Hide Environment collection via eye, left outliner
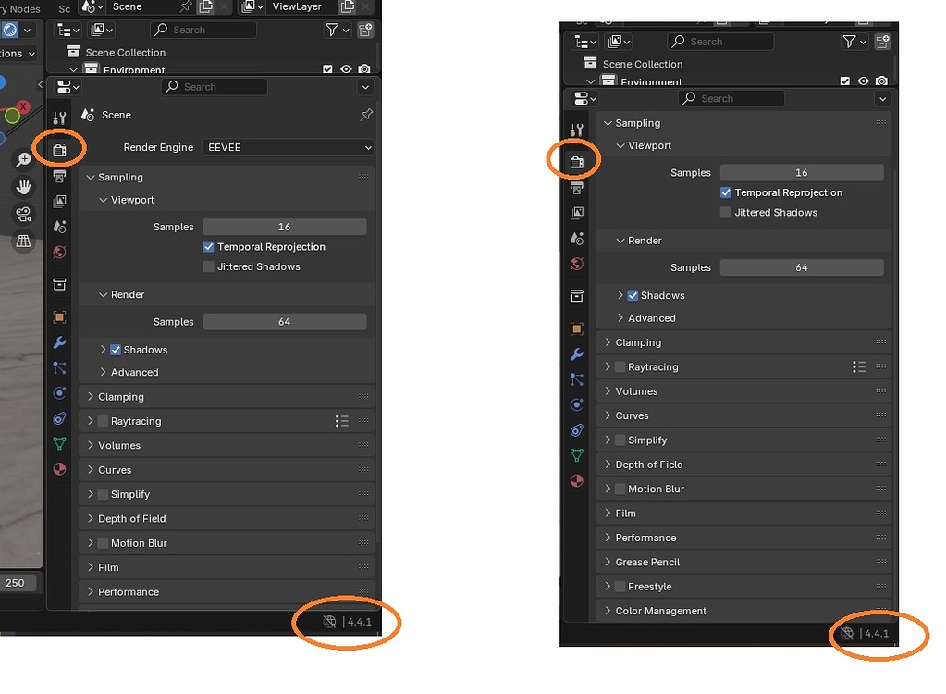This screenshot has width=946, height=694. (x=346, y=69)
